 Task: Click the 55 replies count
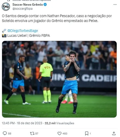click(x=10, y=133)
